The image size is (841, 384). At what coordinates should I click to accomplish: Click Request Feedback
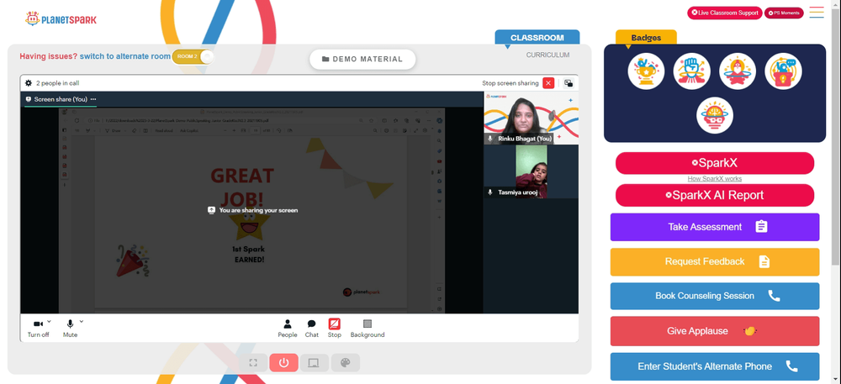click(714, 262)
